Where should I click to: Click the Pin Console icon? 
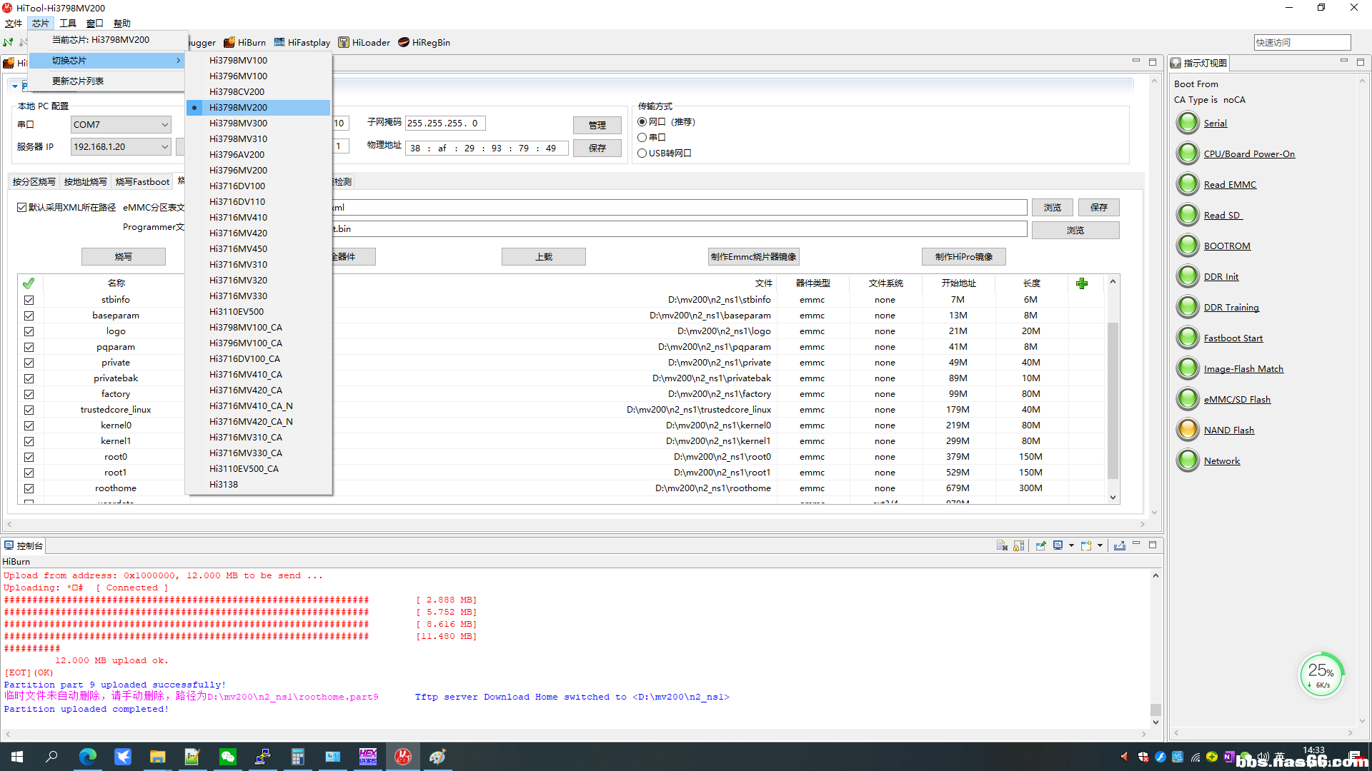(1040, 545)
